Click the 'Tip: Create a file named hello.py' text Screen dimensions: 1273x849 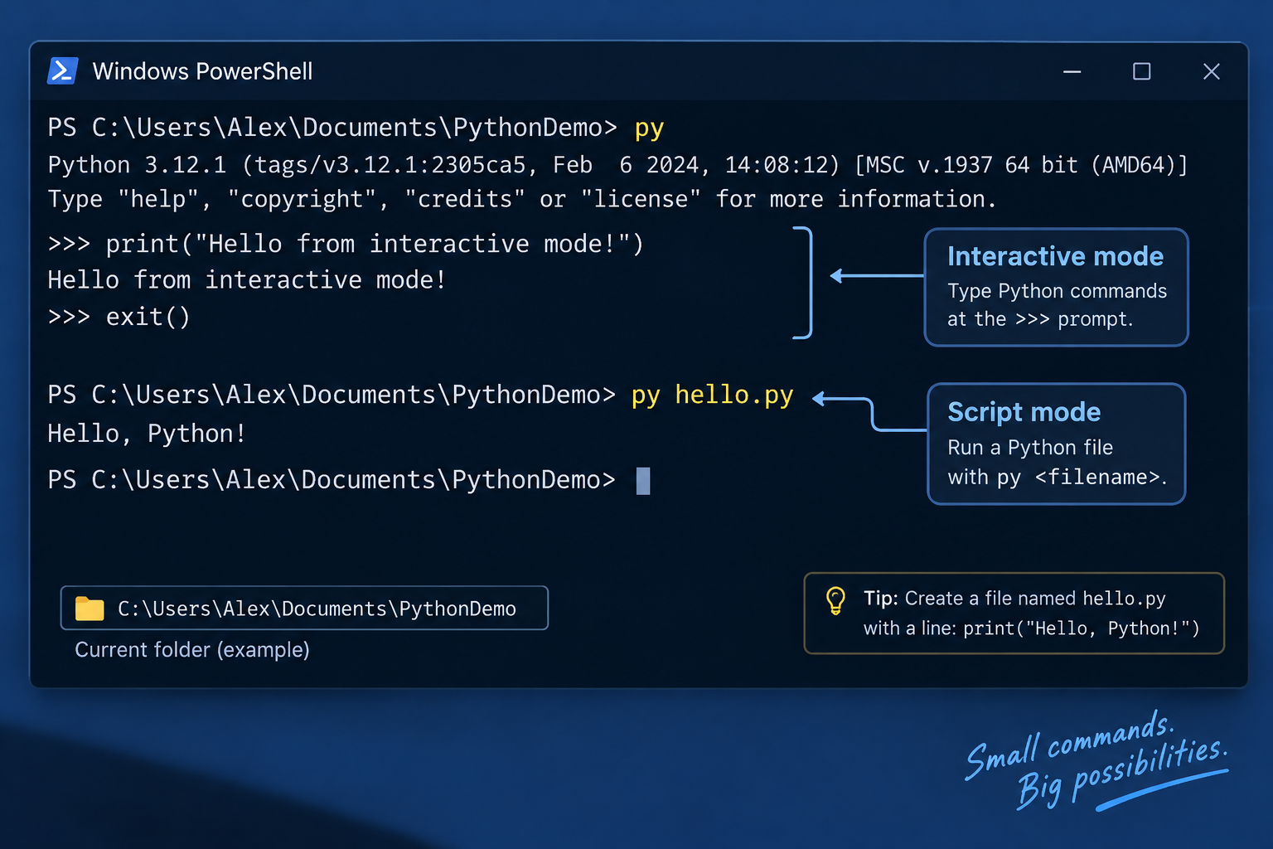tap(1014, 599)
